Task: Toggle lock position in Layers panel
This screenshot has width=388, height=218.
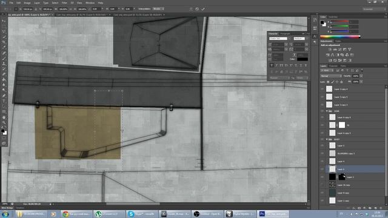Action: (x=337, y=82)
